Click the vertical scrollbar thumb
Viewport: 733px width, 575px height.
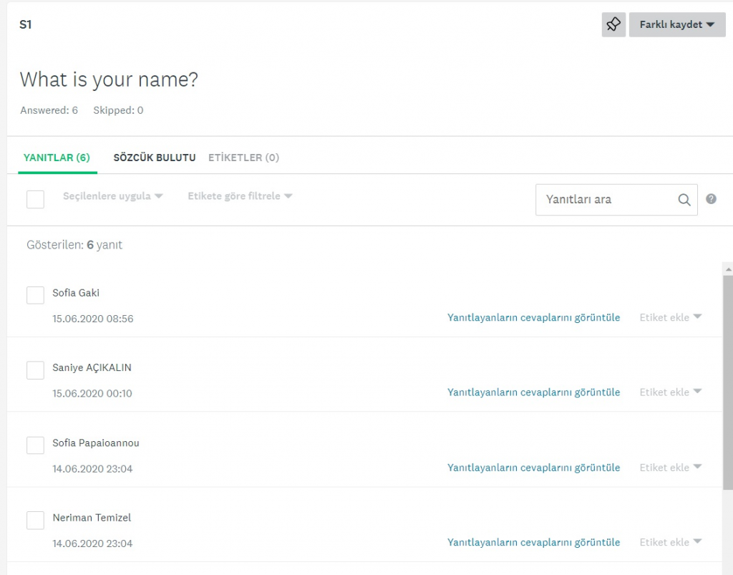727,380
